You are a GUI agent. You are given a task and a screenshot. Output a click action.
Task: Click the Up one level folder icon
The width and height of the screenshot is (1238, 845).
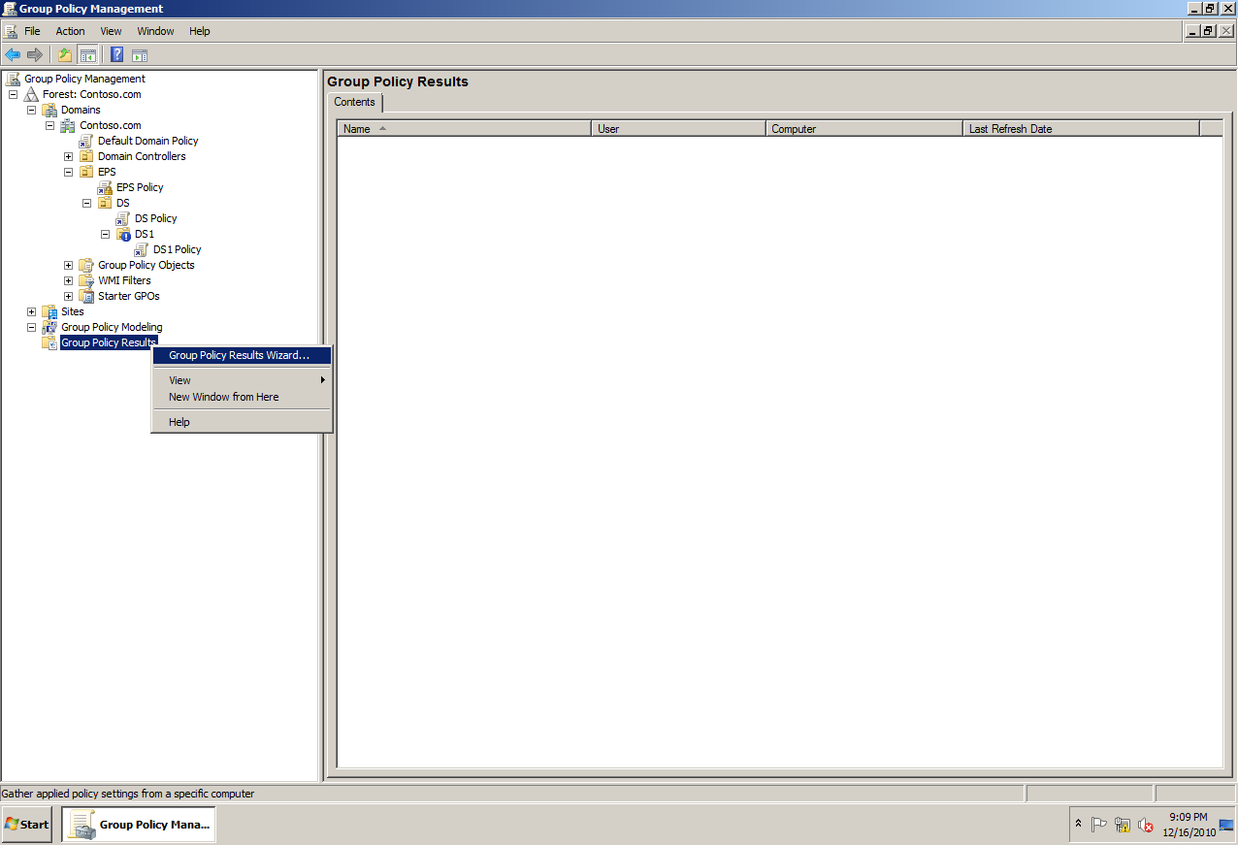(x=64, y=54)
